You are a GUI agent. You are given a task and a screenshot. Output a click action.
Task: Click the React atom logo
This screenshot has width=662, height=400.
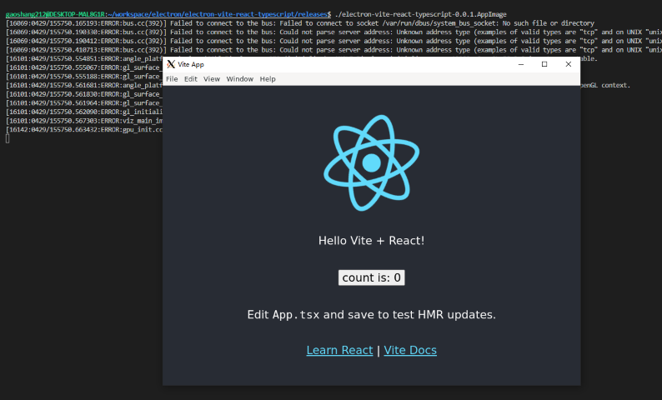click(x=371, y=167)
